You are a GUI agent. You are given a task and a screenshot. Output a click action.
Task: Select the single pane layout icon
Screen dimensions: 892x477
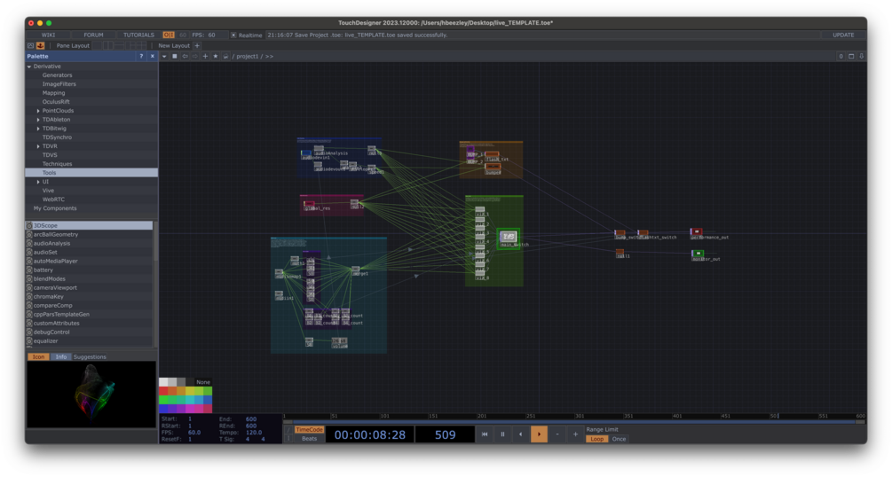pyautogui.click(x=97, y=45)
